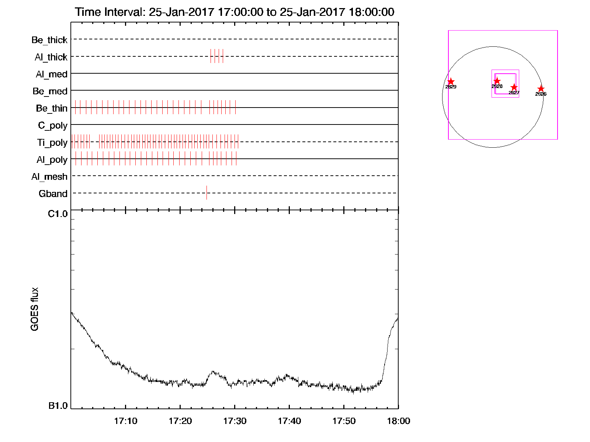Image resolution: width=590 pixels, height=442 pixels.
Task: Click the GOES flux axis title
Action: [34, 309]
